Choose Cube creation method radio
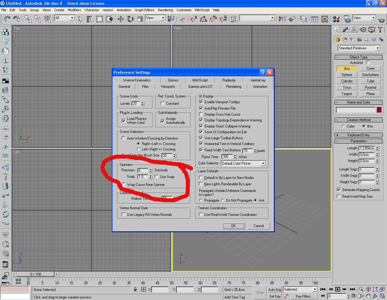 343,126
